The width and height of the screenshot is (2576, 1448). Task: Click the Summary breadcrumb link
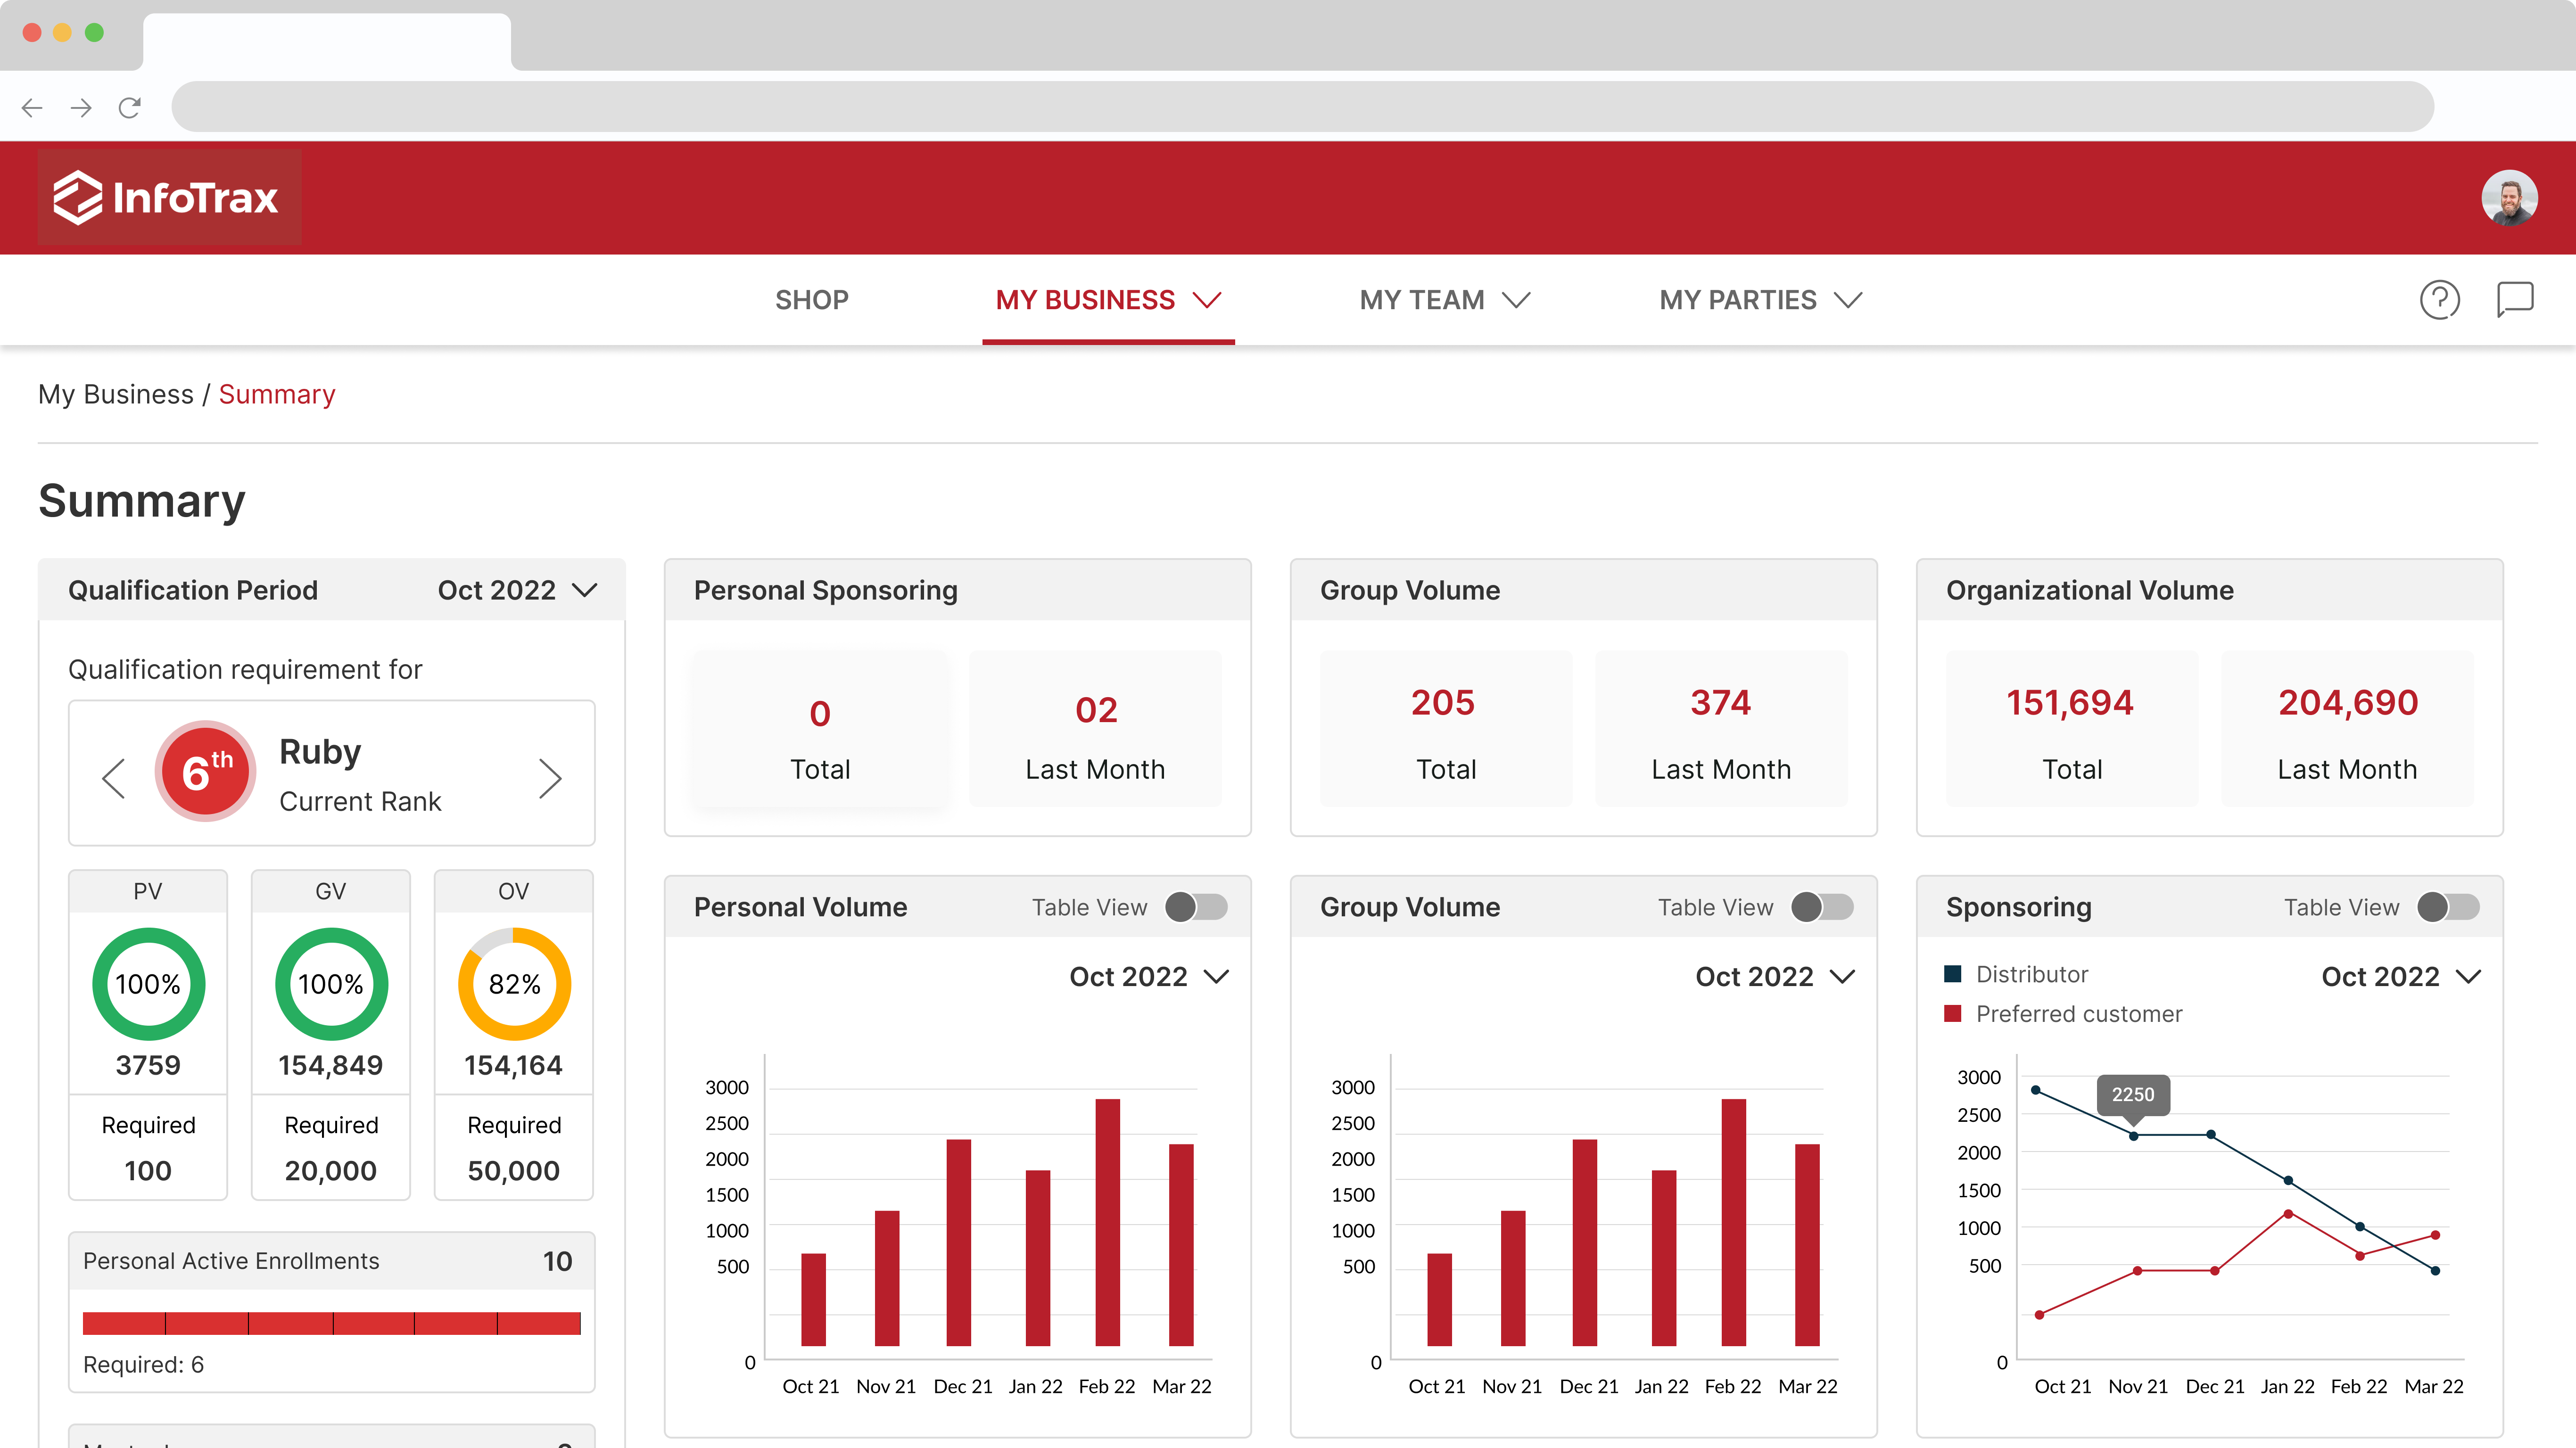click(x=277, y=394)
